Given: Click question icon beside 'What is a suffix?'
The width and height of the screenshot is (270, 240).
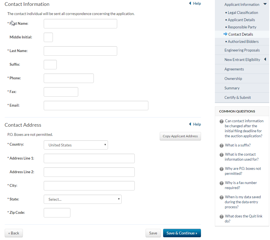Looking at the screenshot, I should [222, 146].
